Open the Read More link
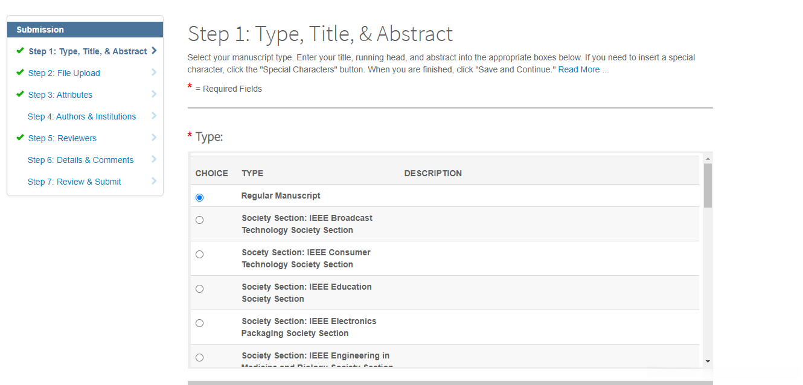The height and width of the screenshot is (385, 803). coord(583,69)
